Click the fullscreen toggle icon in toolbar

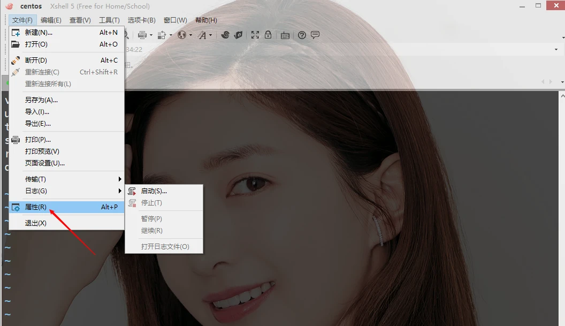pyautogui.click(x=255, y=35)
